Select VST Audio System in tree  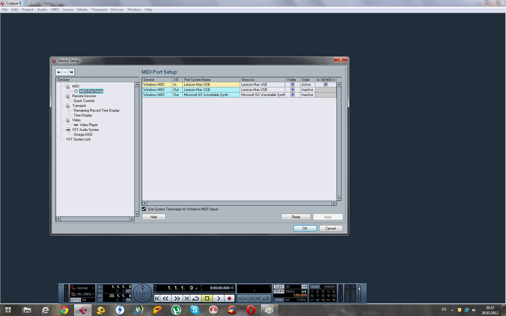85,130
